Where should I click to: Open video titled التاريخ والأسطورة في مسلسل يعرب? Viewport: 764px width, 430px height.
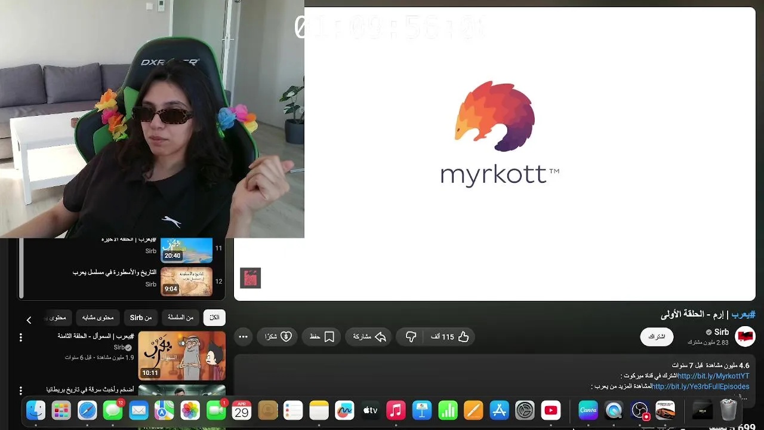click(115, 272)
